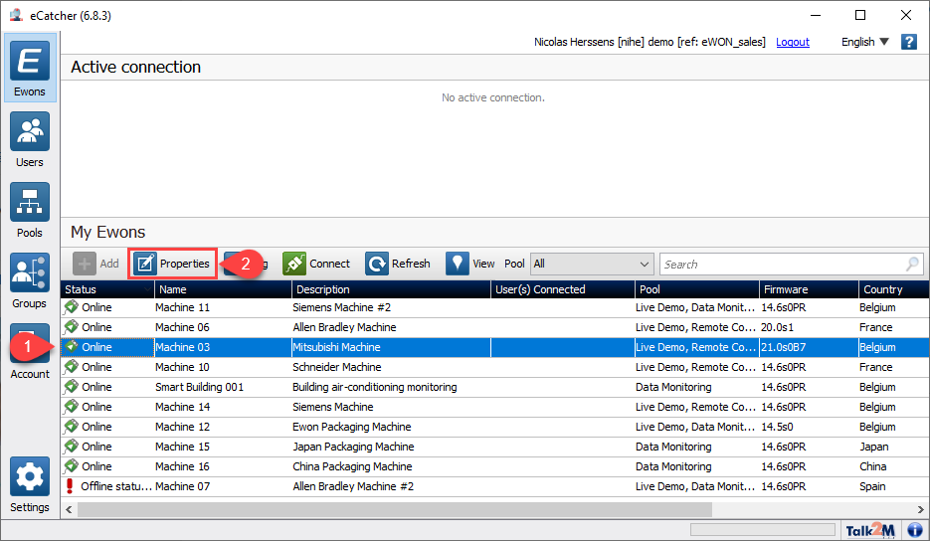Click the Machine 16 online status icon
The width and height of the screenshot is (930, 541).
pos(72,465)
